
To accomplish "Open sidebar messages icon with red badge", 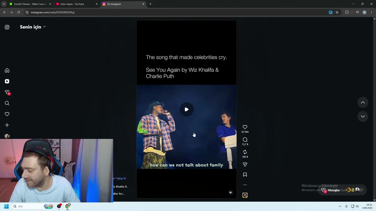I will pyautogui.click(x=7, y=92).
